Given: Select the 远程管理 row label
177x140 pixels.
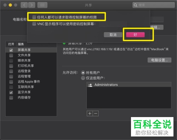Looking at the screenshot, I should [24, 76].
